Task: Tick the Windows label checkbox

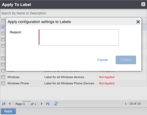Action: coord(3,77)
